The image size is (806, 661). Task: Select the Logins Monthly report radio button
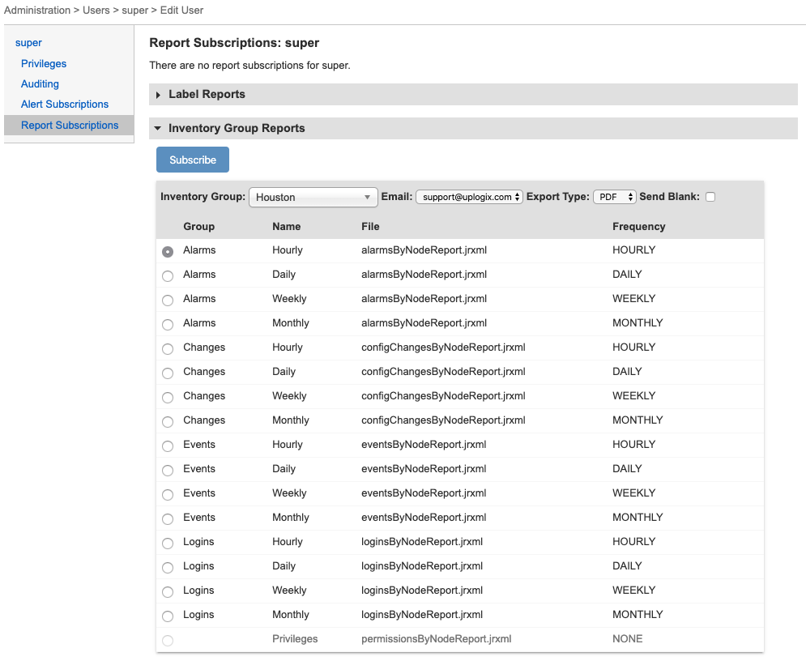(x=168, y=616)
